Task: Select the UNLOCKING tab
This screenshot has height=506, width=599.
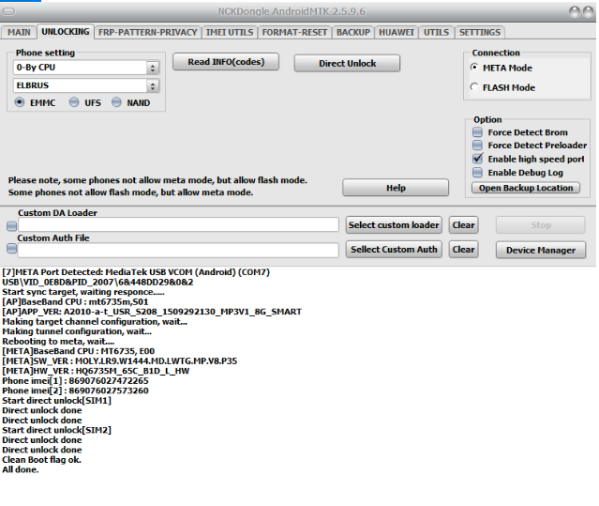Action: click(x=66, y=32)
